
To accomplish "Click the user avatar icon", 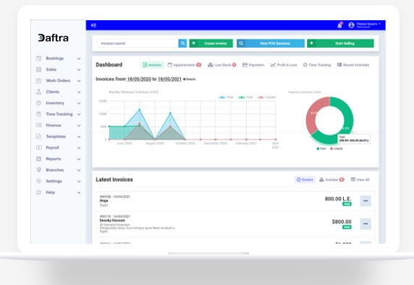I will pyautogui.click(x=351, y=25).
